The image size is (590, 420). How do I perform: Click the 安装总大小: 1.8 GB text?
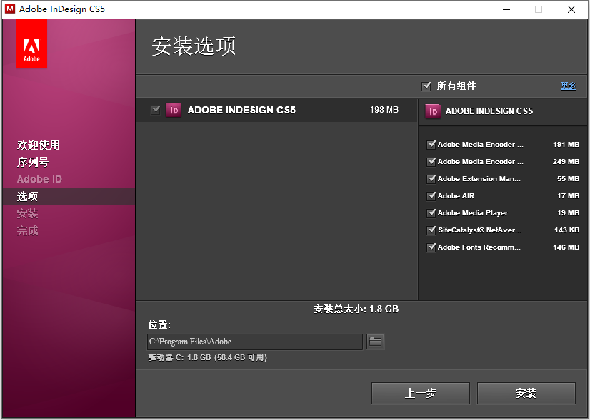pyautogui.click(x=356, y=309)
